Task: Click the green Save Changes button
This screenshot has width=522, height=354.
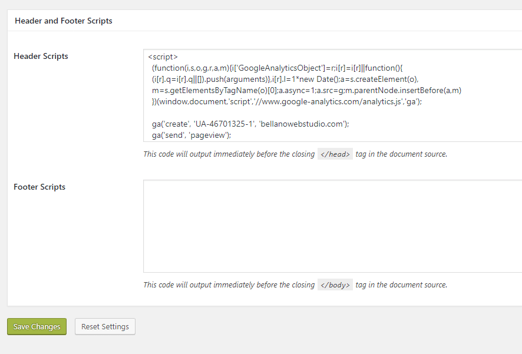Action: [37, 326]
